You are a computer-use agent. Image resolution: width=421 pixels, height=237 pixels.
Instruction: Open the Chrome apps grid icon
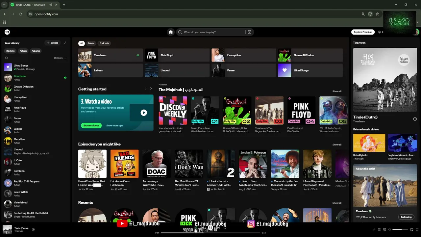[x=4, y=22]
